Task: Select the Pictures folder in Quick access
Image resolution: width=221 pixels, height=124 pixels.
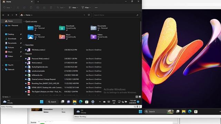Action: click(x=36, y=37)
